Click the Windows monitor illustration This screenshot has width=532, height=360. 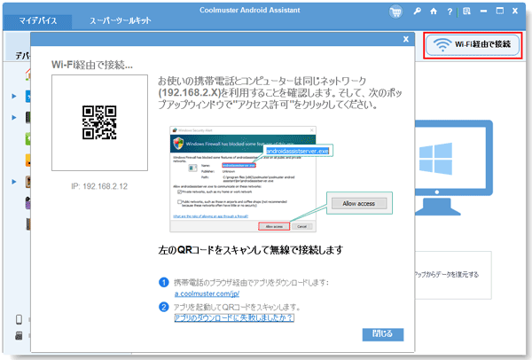click(x=454, y=168)
